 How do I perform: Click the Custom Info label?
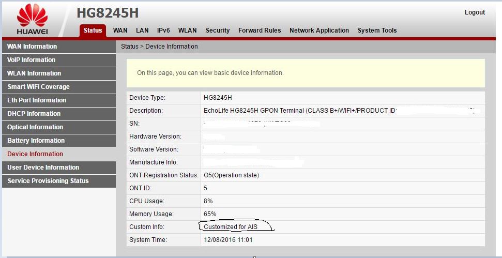147,227
